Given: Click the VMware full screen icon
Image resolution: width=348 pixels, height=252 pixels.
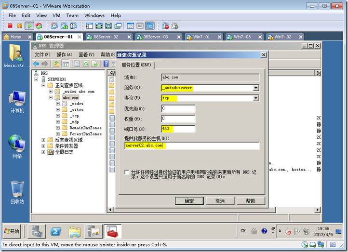Looking at the screenshot, I should 99,26.
